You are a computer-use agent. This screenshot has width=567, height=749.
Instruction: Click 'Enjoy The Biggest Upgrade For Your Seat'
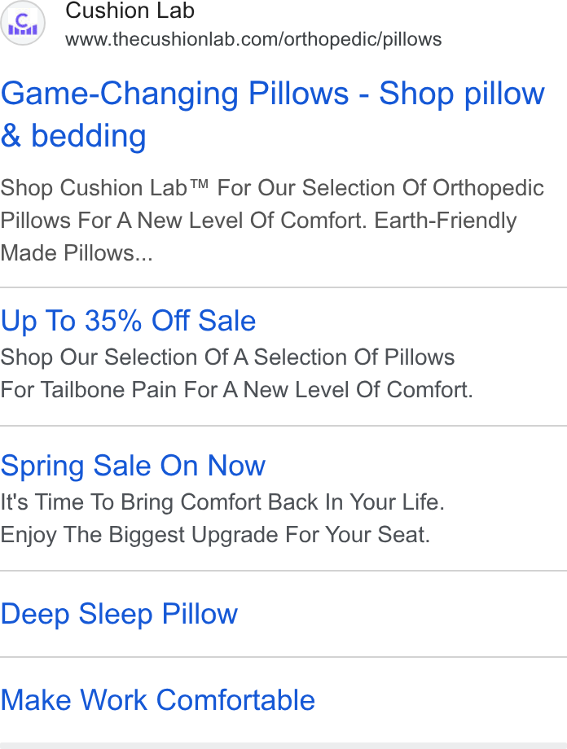(x=215, y=535)
